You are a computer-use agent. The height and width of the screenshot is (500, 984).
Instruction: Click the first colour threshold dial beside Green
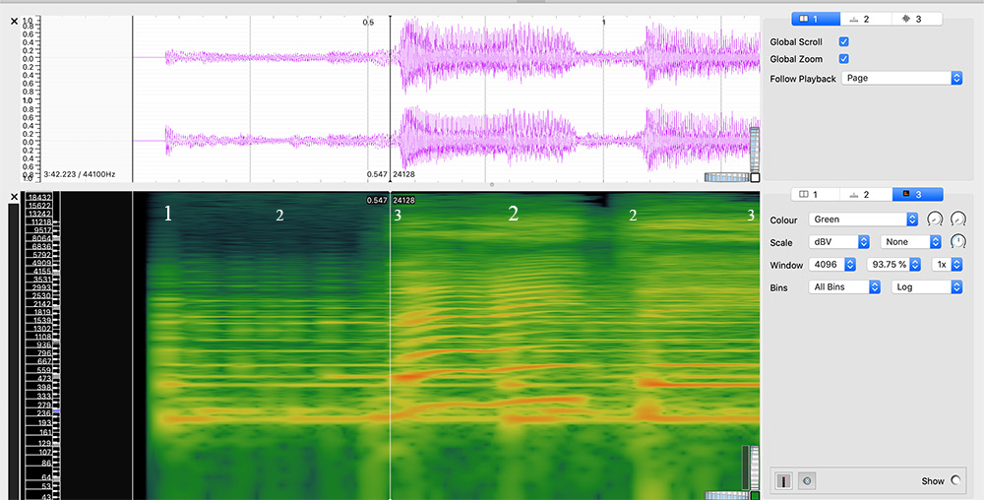coord(935,219)
